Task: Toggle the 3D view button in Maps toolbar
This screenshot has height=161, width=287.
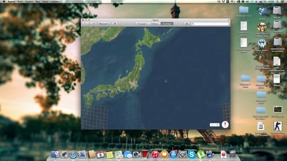Action: tap(90, 24)
